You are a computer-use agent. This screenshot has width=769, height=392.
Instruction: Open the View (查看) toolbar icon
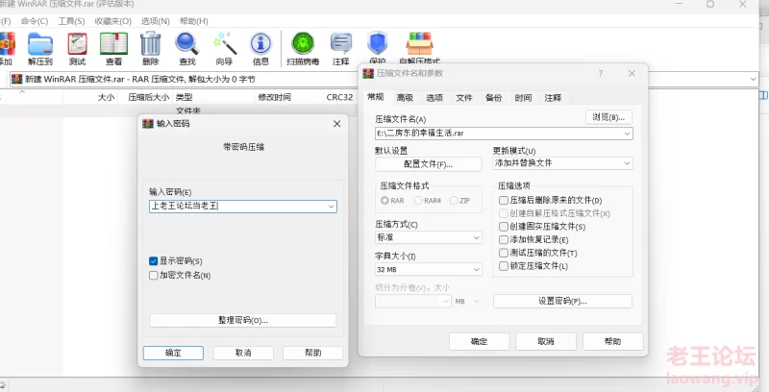(x=113, y=48)
